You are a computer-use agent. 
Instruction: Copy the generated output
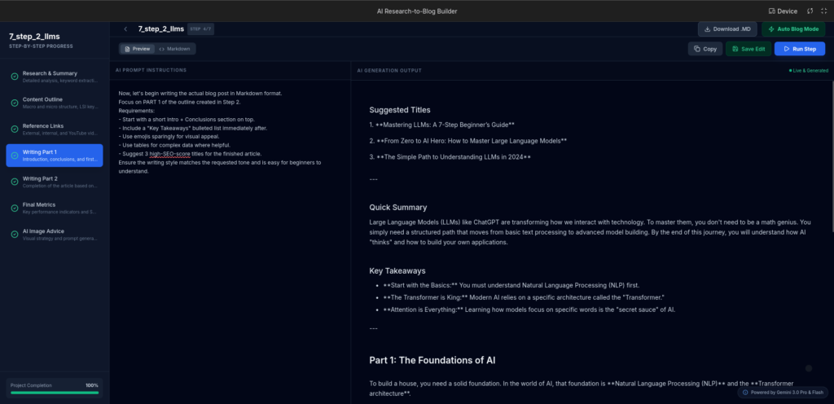click(705, 49)
